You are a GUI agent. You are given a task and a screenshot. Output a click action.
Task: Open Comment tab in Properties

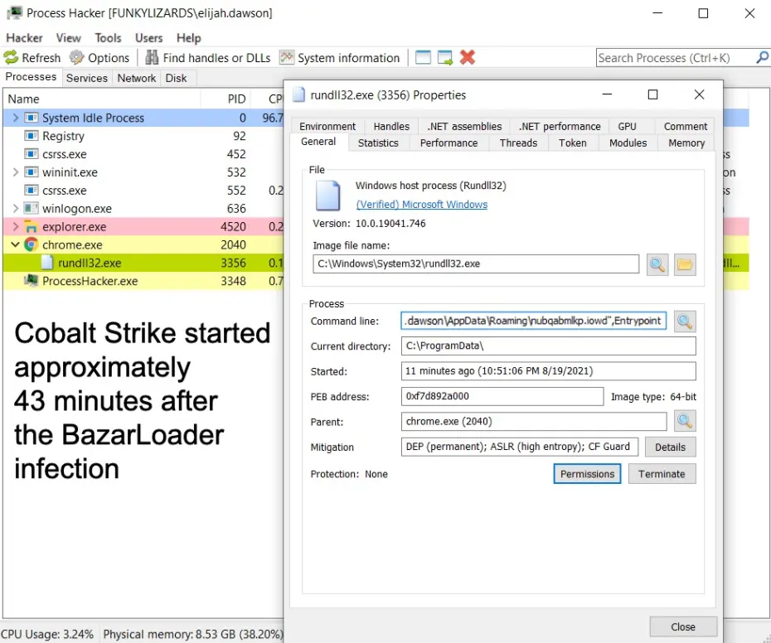[x=686, y=126]
